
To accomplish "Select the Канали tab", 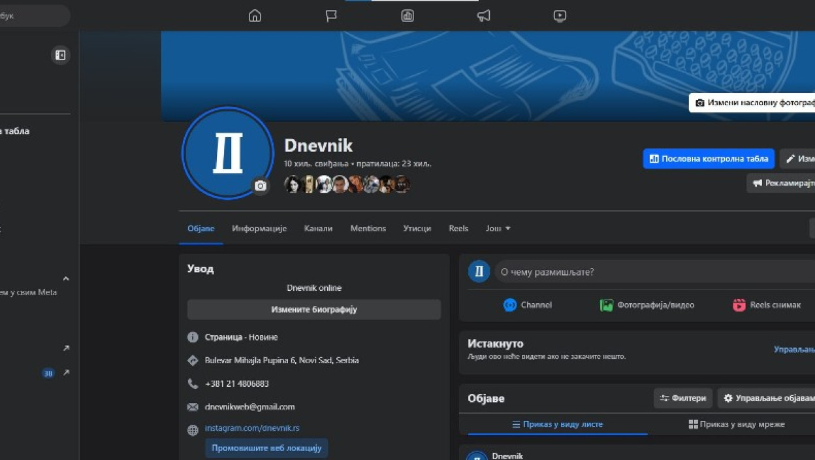I will click(318, 228).
